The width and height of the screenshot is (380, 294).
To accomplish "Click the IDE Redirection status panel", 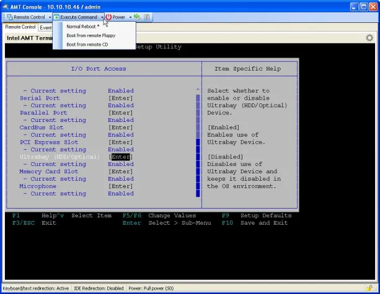I will 99,288.
